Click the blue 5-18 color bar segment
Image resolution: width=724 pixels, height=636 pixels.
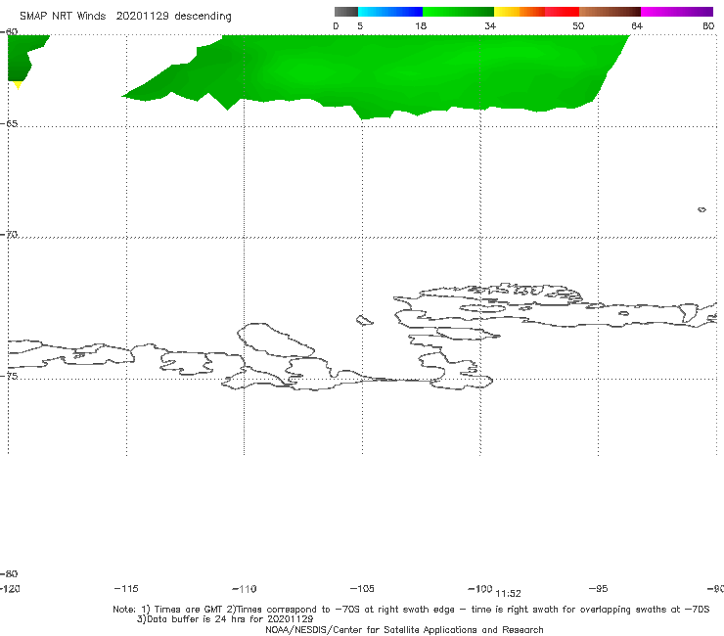[390, 12]
